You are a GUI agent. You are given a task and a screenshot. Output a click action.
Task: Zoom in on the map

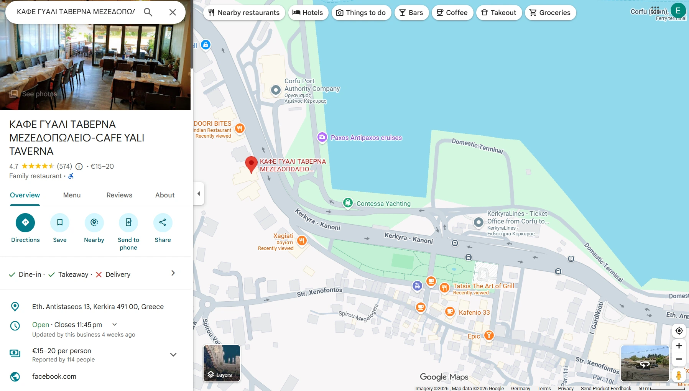coord(679,346)
